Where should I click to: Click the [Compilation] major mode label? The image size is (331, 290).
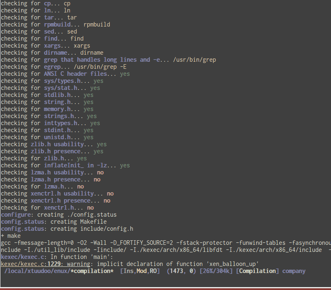[257, 271]
